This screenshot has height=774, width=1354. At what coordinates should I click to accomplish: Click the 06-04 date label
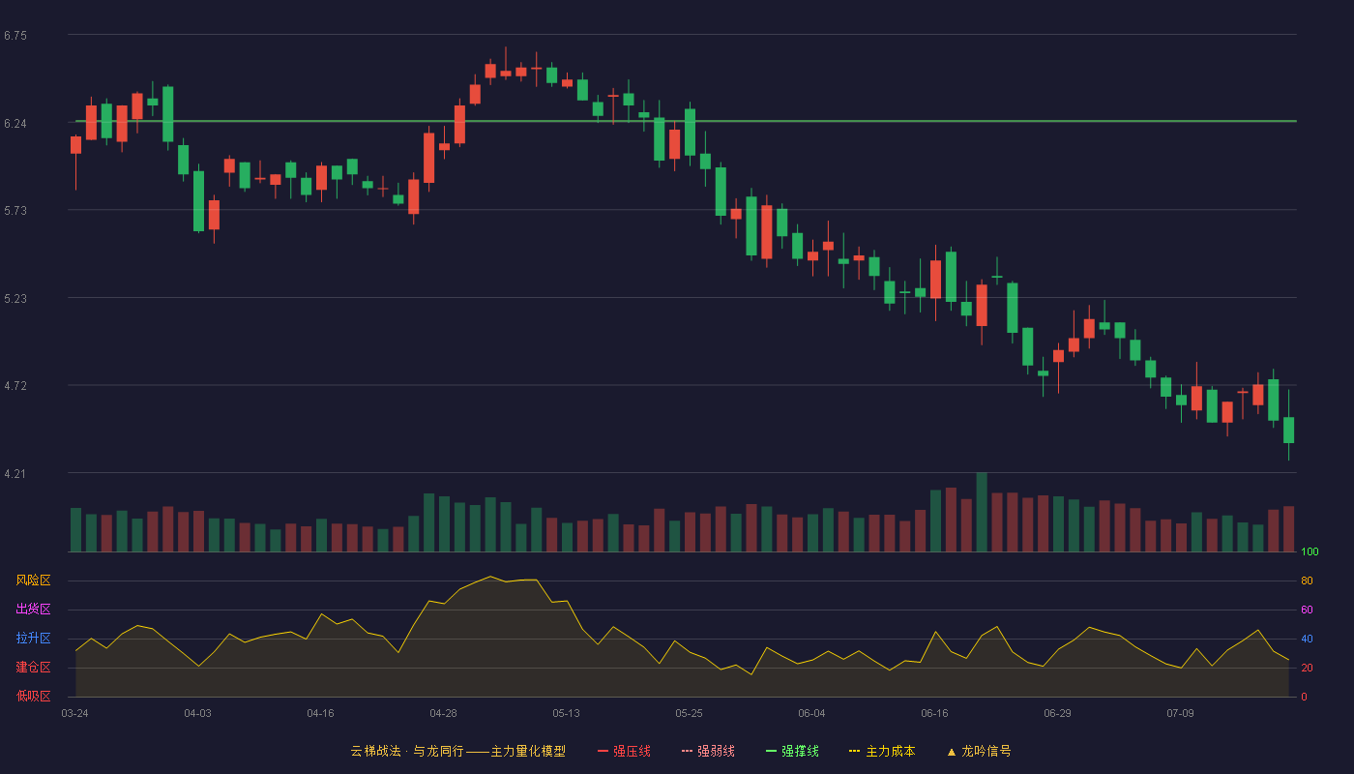(811, 713)
